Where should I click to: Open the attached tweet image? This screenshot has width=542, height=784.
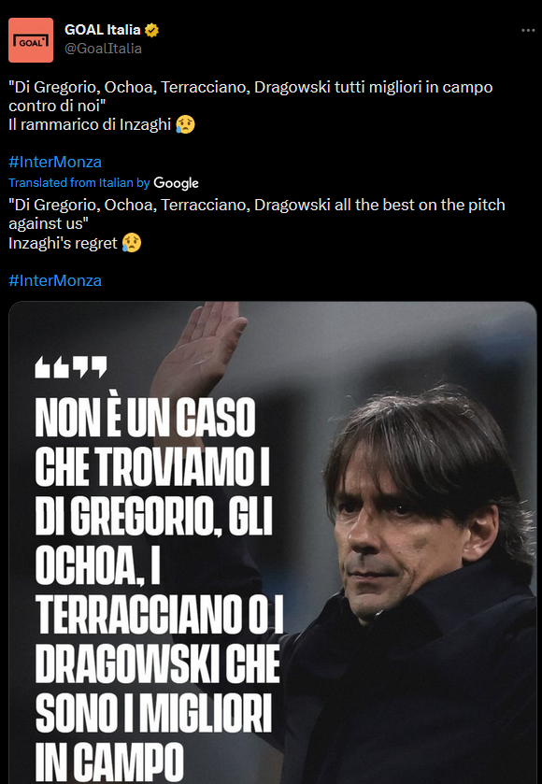(273, 543)
